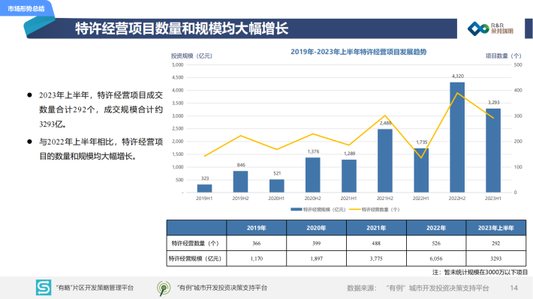The width and height of the screenshot is (533, 299).
Task: Select the 市场形势总结 tab label
Action: [26, 8]
